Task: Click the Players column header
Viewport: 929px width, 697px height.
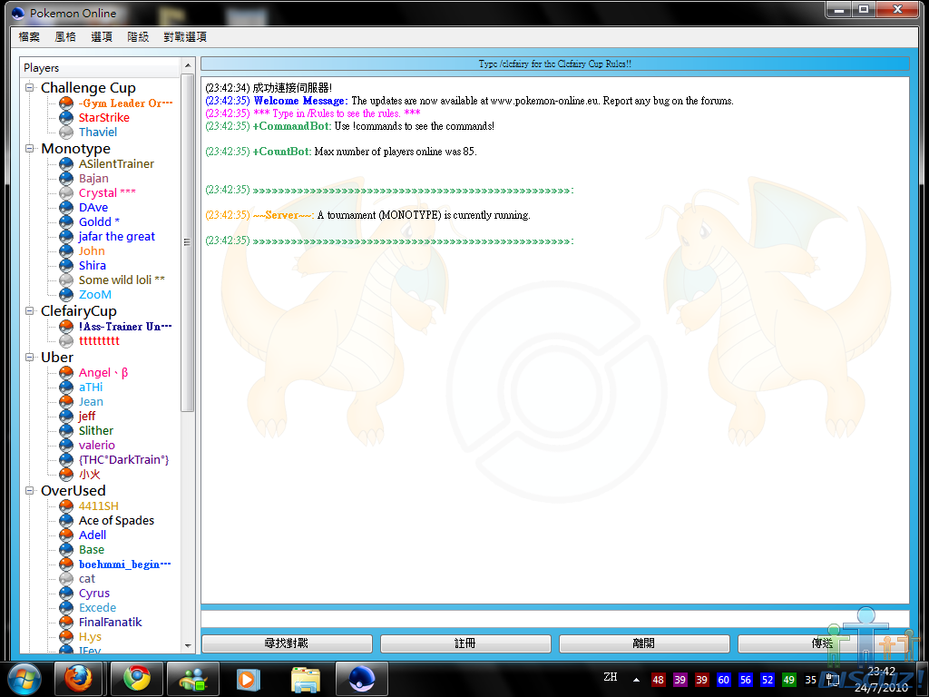Action: (100, 67)
